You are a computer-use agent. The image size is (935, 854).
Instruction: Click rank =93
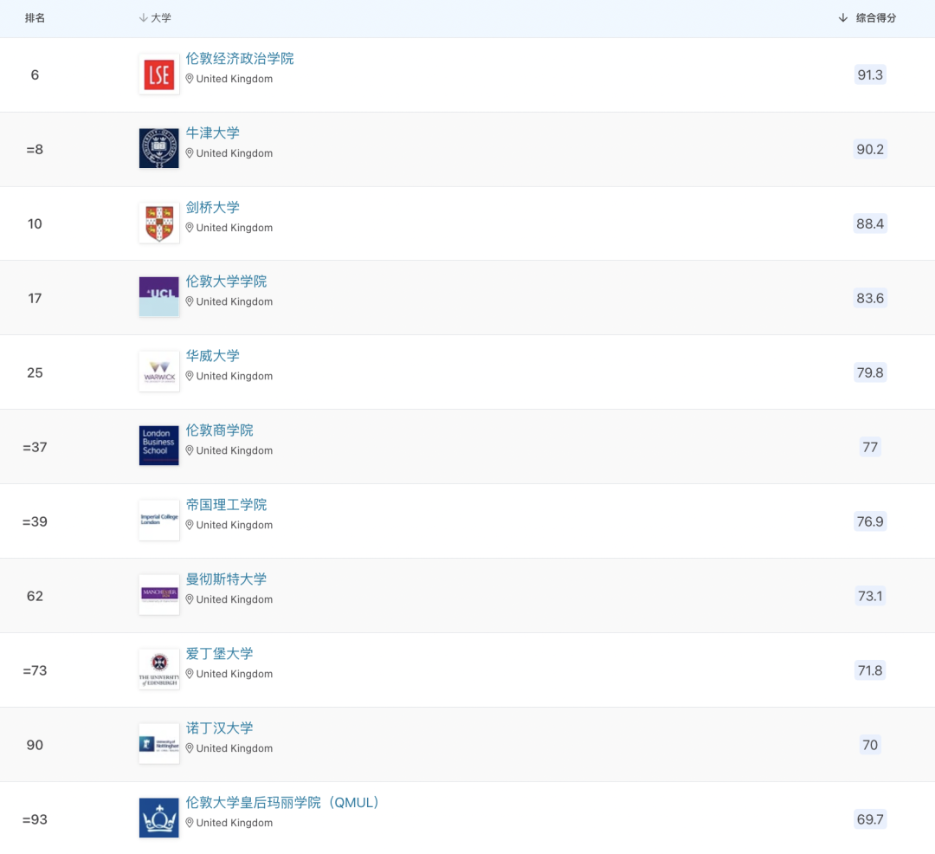[x=35, y=819]
